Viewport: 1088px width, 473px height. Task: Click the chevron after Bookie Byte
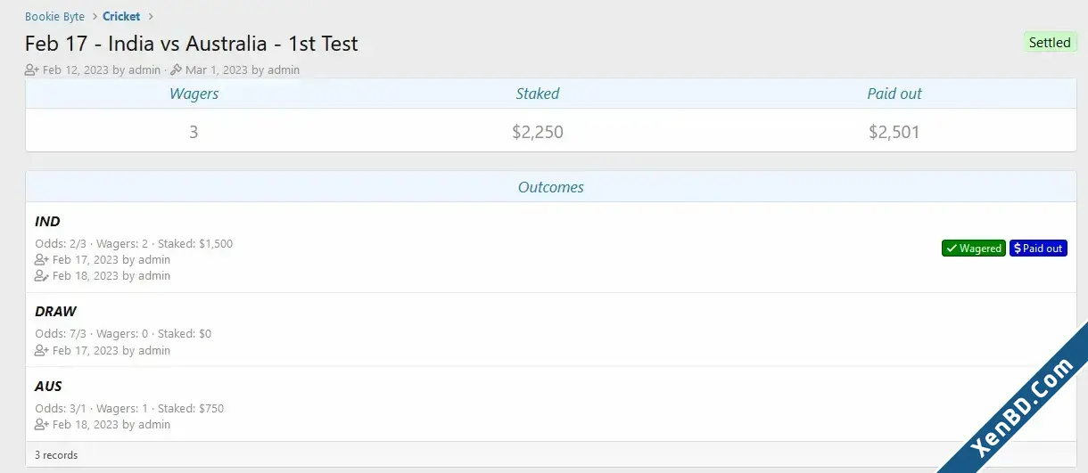pos(94,16)
